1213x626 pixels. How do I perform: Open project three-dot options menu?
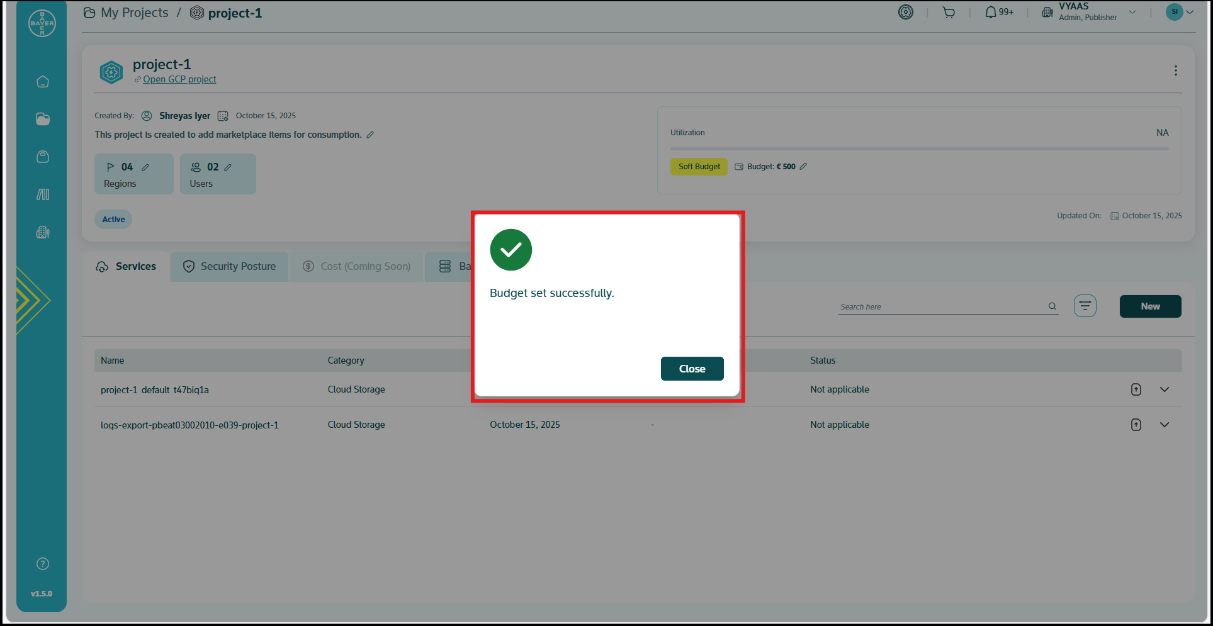pyautogui.click(x=1175, y=70)
